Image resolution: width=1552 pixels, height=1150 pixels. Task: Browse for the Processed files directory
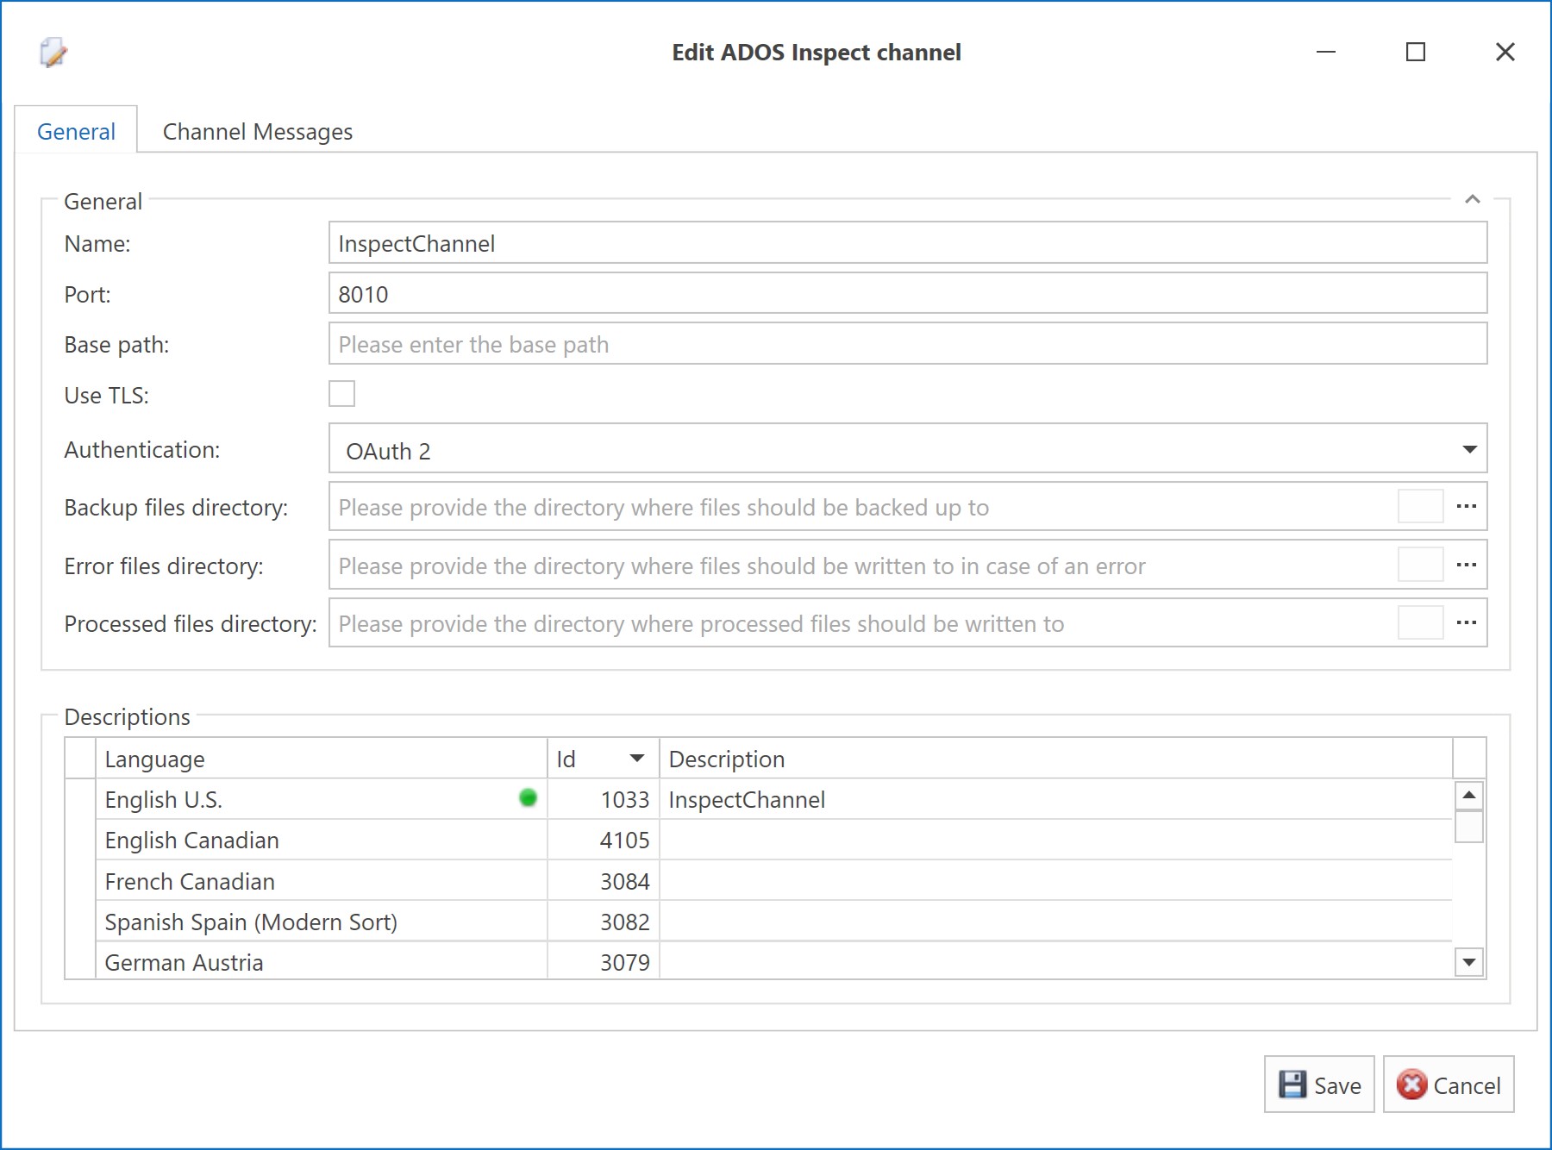click(x=1466, y=622)
